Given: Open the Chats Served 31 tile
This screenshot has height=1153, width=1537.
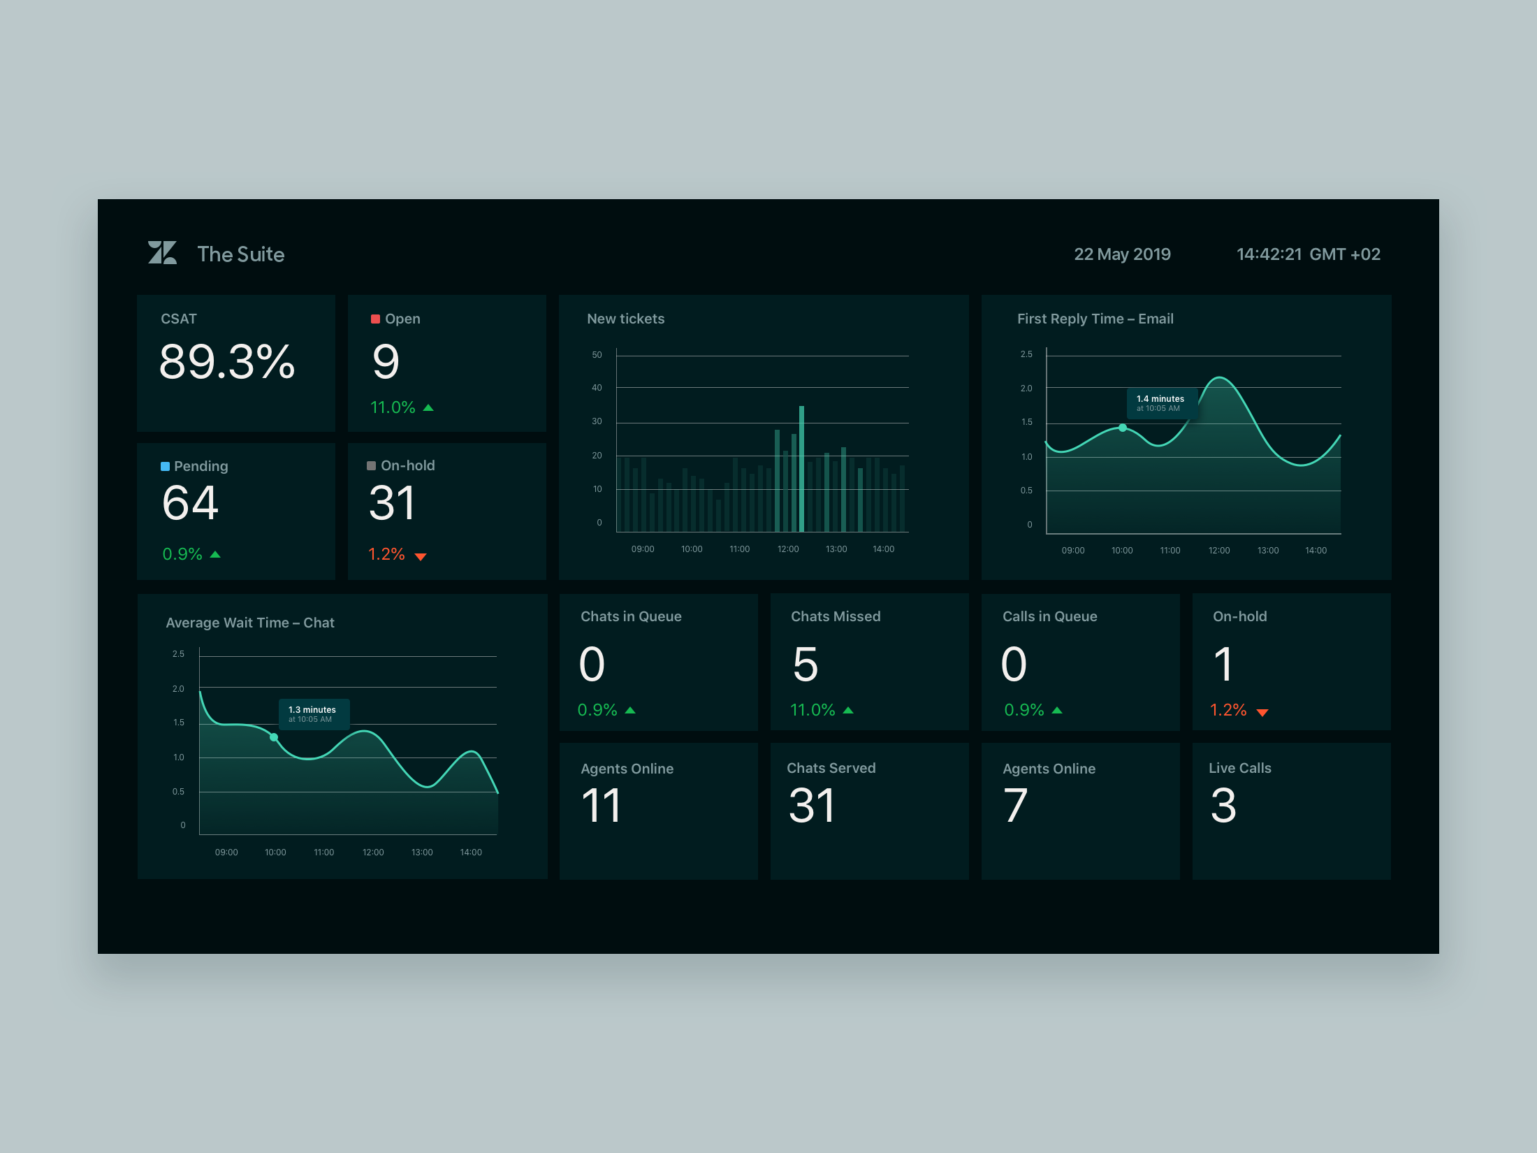Looking at the screenshot, I should (x=868, y=811).
